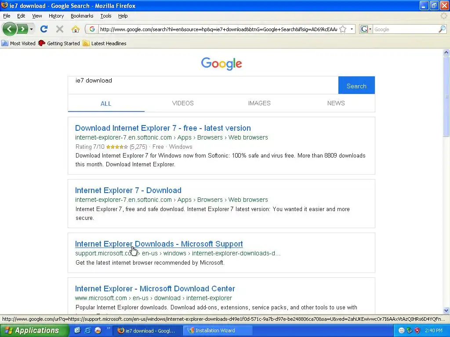Click the vertical scrollbar thumb

(446, 96)
